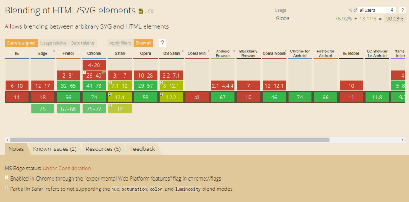The width and height of the screenshot is (409, 202).
Task: Click the Chrome 75-77 version cell
Action: (94, 108)
